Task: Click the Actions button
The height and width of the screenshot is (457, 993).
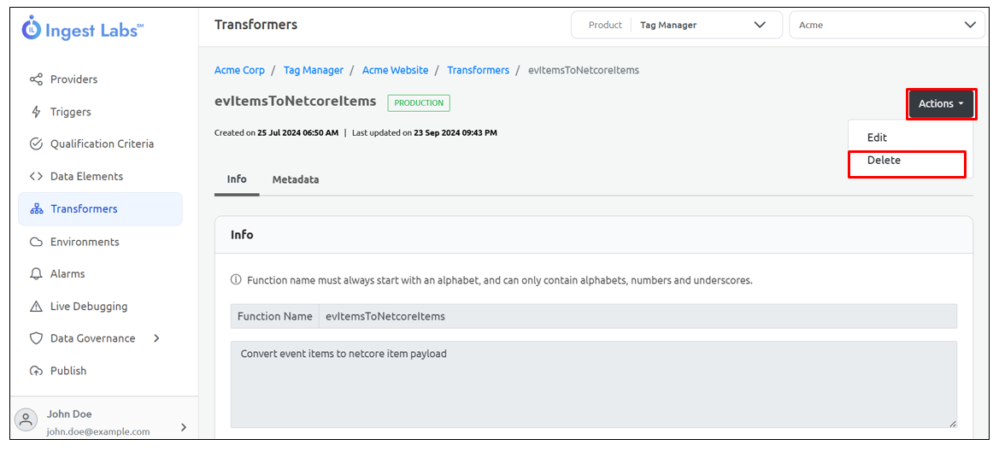Action: tap(940, 103)
